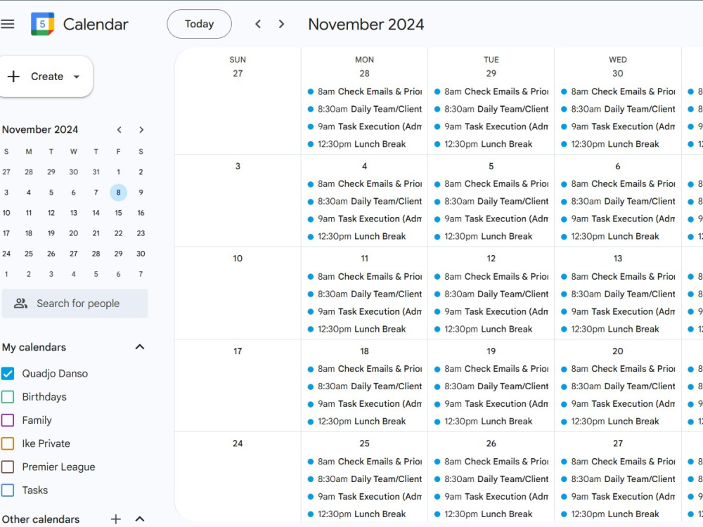Go to previous month in main header

tap(258, 24)
